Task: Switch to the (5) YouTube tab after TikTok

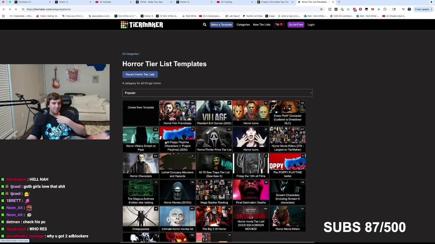Action: coord(234,2)
